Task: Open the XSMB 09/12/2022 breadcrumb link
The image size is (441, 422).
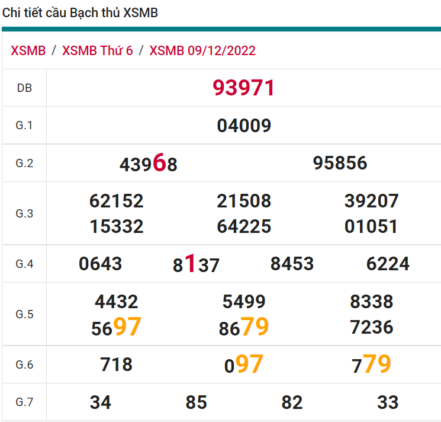Action: coord(202,50)
